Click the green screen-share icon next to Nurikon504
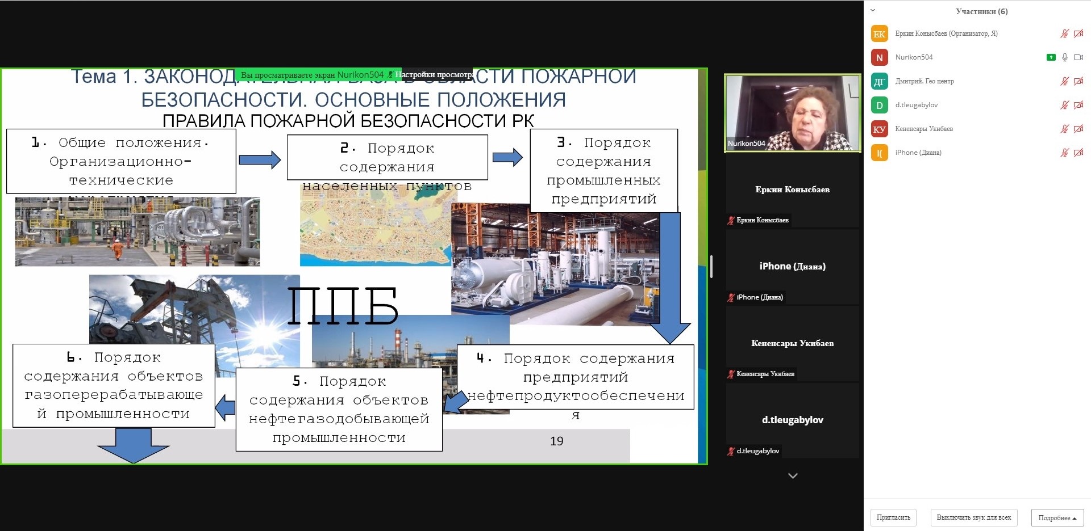This screenshot has width=1091, height=531. pos(1051,57)
